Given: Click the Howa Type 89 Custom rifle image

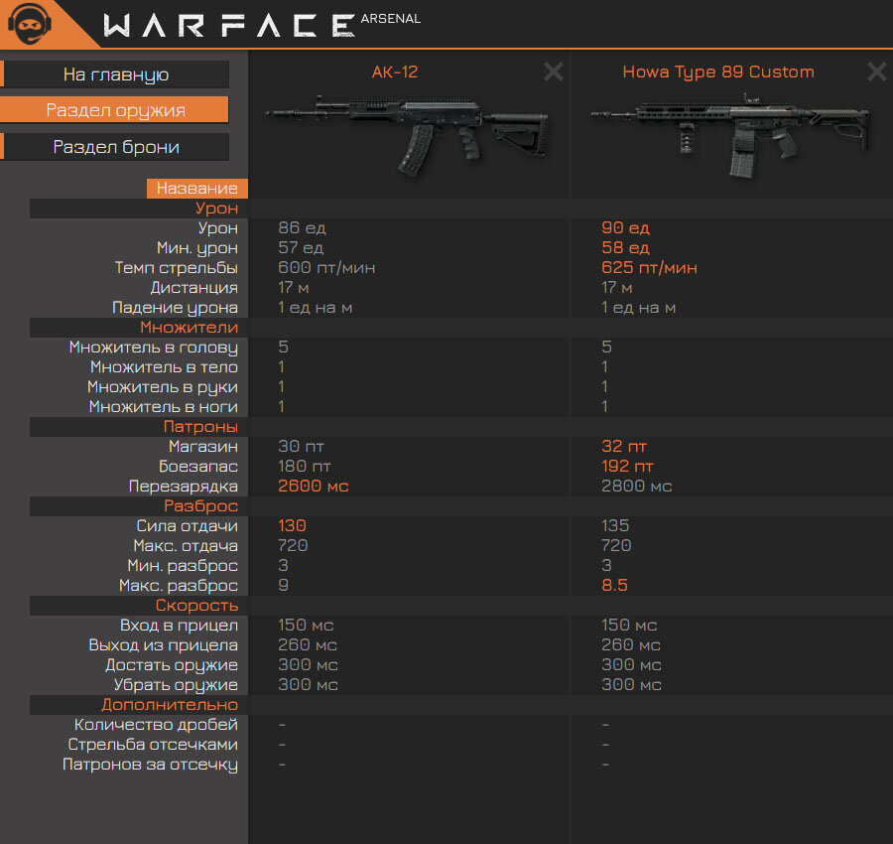Looking at the screenshot, I should [x=731, y=134].
